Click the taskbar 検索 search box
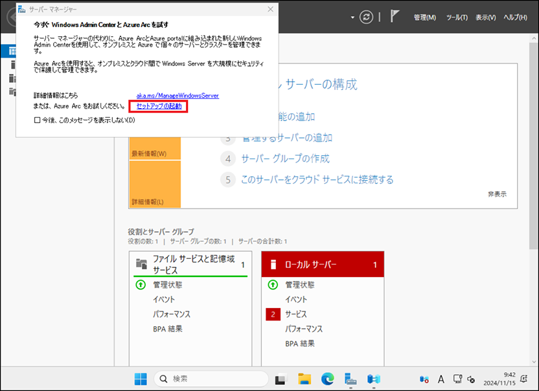Screen dimensions: 539x391 pyautogui.click(x=211, y=379)
